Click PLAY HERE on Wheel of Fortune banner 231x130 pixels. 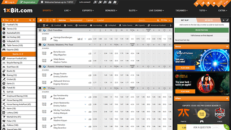click(x=185, y=68)
